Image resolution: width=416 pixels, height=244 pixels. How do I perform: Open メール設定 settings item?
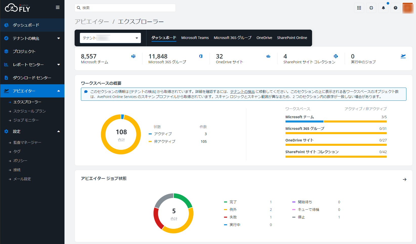tap(22, 179)
